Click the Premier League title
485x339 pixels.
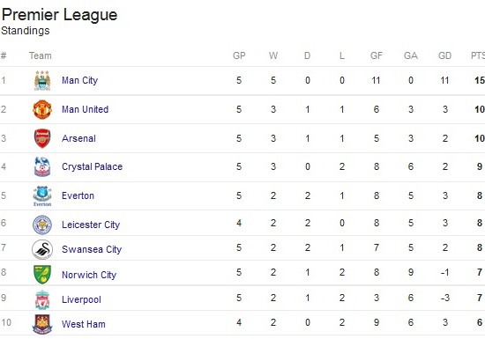pyautogui.click(x=59, y=15)
